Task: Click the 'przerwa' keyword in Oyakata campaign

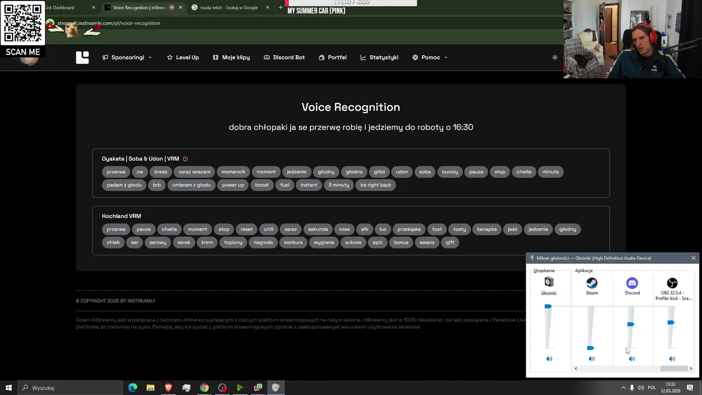Action: [116, 172]
